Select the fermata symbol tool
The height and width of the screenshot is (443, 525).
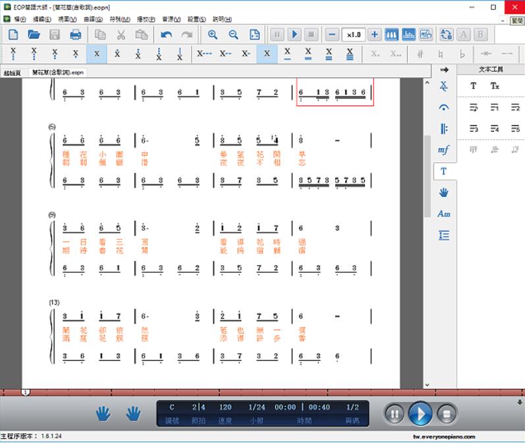[443, 107]
